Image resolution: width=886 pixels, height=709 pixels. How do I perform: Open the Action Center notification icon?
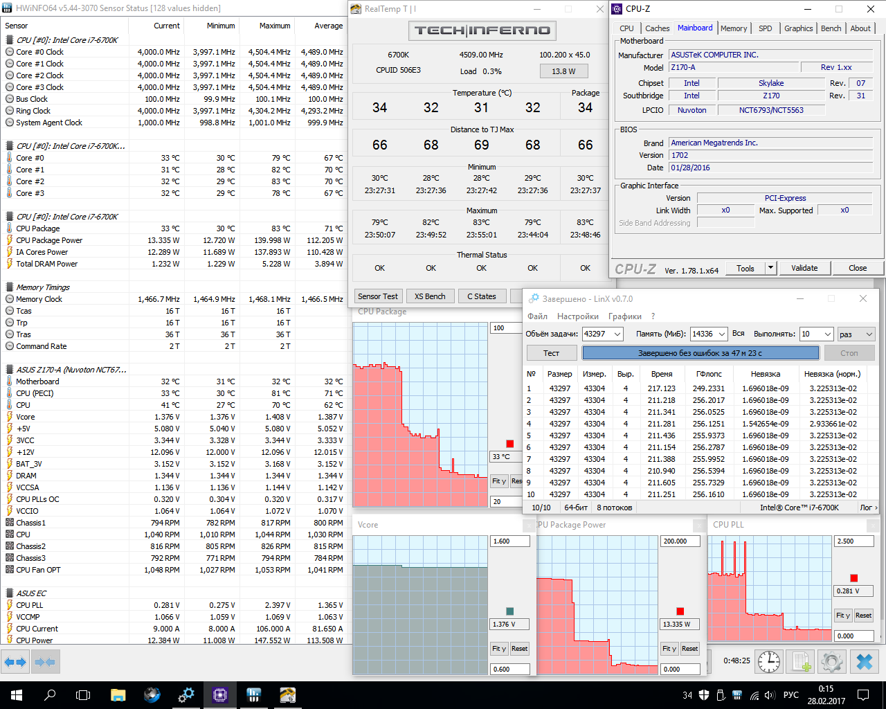coord(864,695)
